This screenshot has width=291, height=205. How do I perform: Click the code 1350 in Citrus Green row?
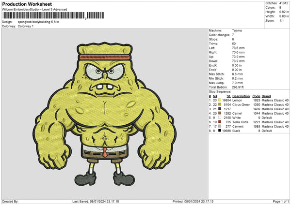[x=257, y=105]
